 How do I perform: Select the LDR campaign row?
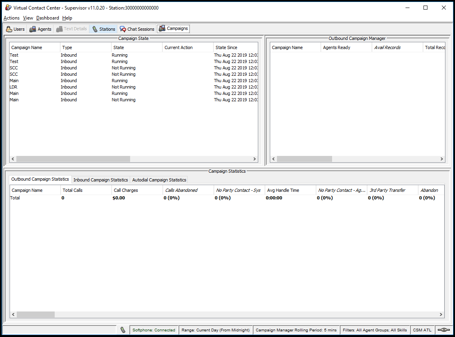[133, 87]
